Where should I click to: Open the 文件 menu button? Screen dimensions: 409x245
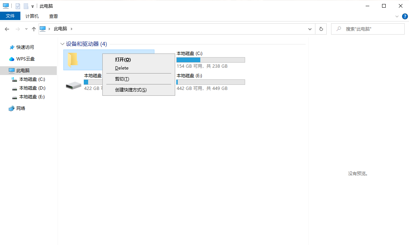point(10,16)
